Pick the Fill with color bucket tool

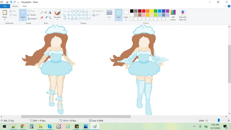(46, 13)
